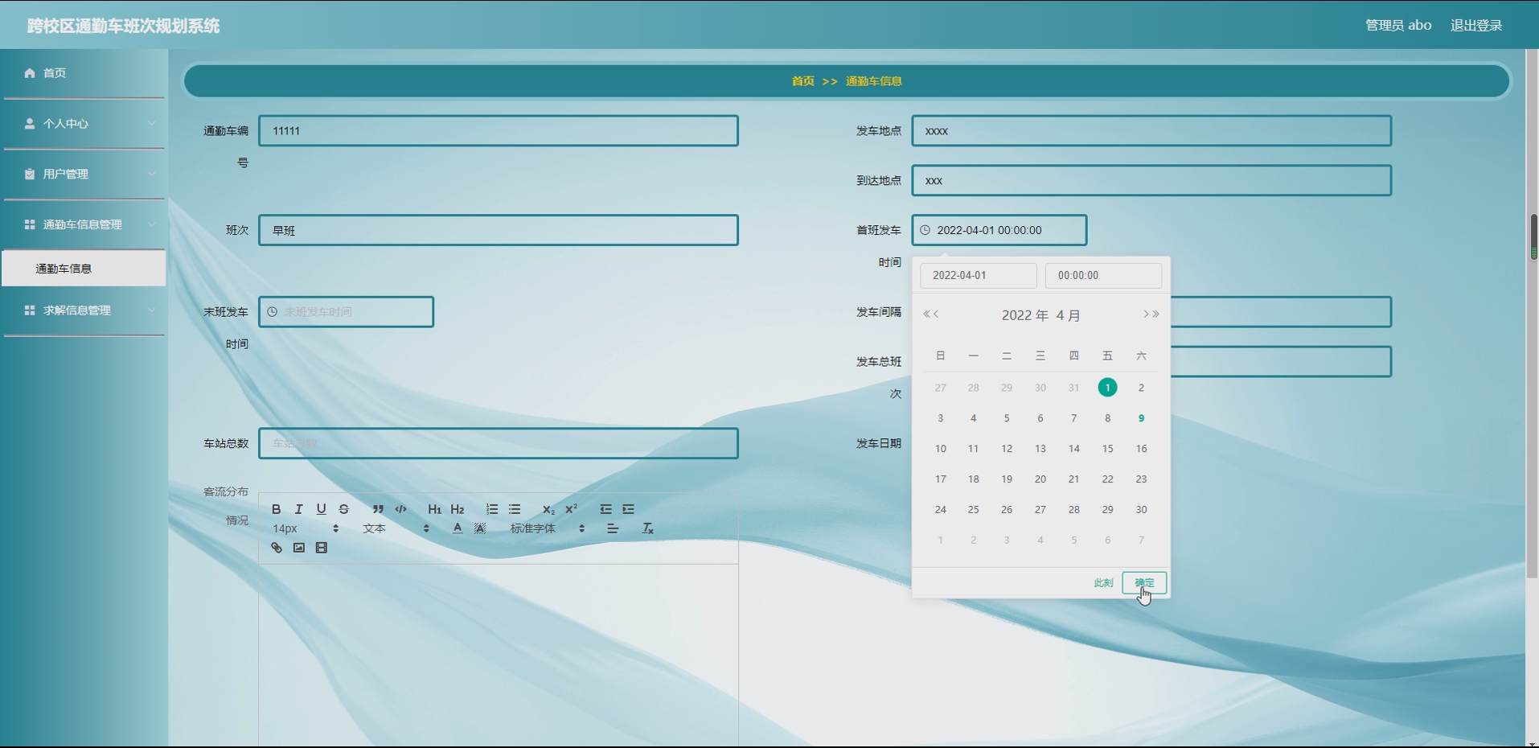Focus the 到达地点 input field
The image size is (1539, 748).
point(1151,180)
